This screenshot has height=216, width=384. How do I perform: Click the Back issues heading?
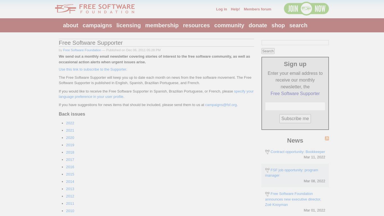(x=72, y=114)
